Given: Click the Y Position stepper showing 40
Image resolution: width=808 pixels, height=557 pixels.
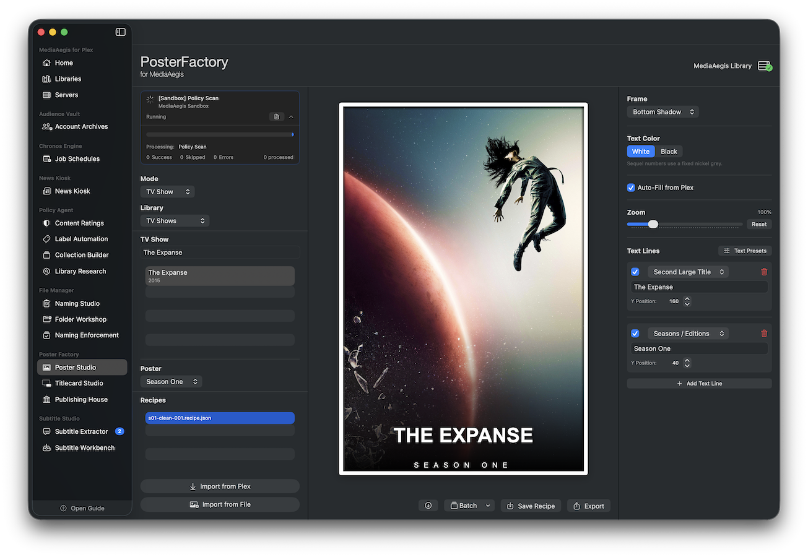Looking at the screenshot, I should pyautogui.click(x=687, y=363).
